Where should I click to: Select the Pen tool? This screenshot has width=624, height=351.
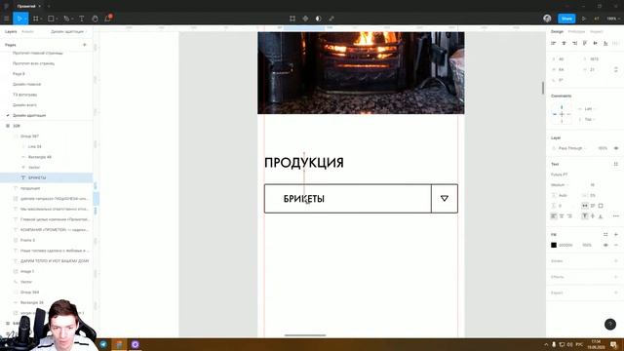[66, 19]
